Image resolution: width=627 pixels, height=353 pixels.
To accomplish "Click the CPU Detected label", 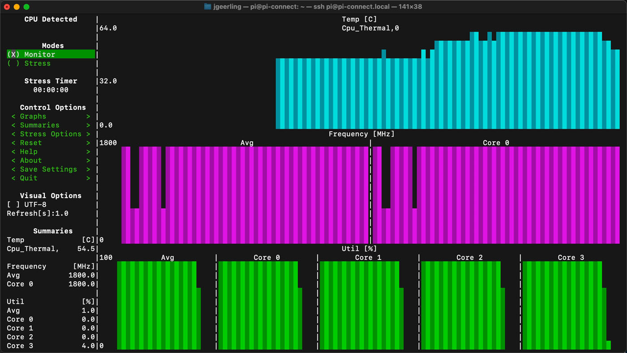I will click(50, 19).
